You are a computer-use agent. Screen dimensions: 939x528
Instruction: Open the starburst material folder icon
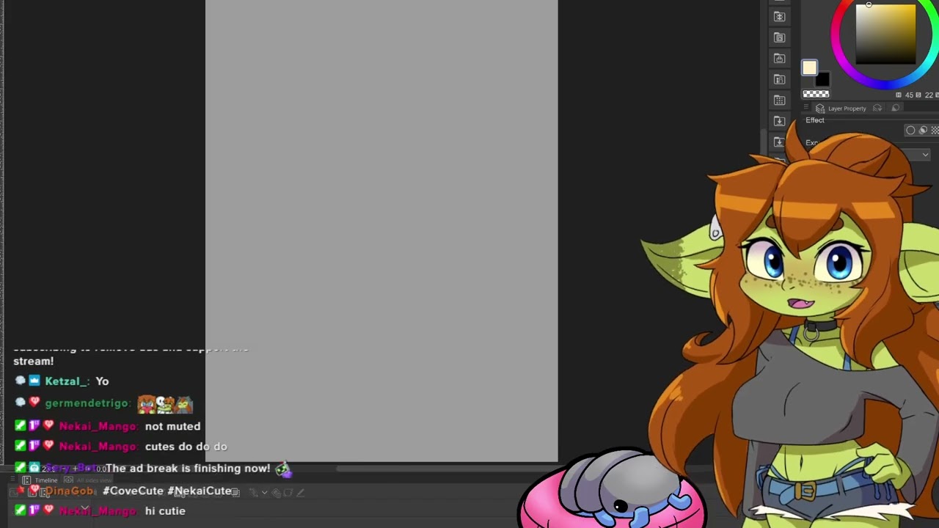780,16
